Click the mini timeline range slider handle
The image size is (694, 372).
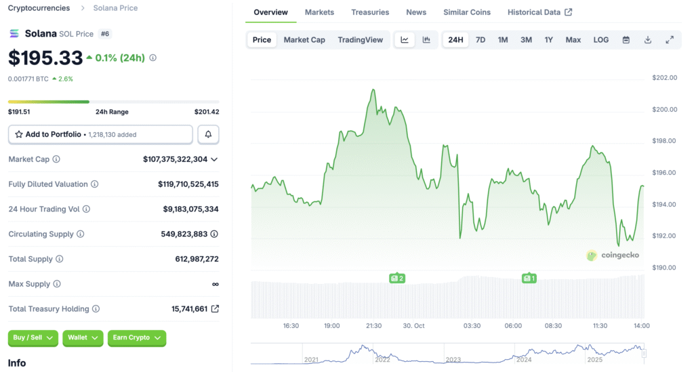[x=644, y=353]
